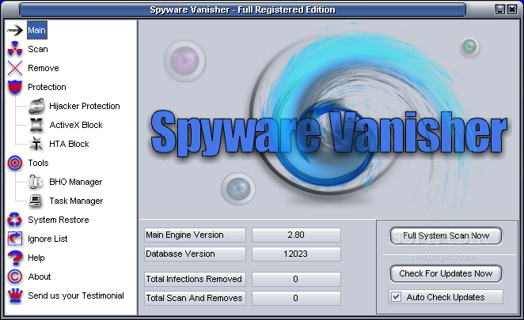This screenshot has width=524, height=320.
Task: Click Total Infections Removed label
Action: (x=195, y=279)
